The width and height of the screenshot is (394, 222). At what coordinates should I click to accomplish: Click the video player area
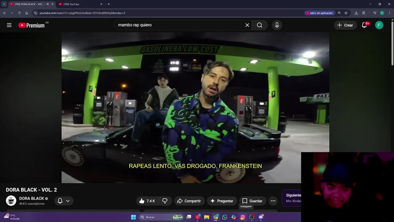pyautogui.click(x=195, y=108)
